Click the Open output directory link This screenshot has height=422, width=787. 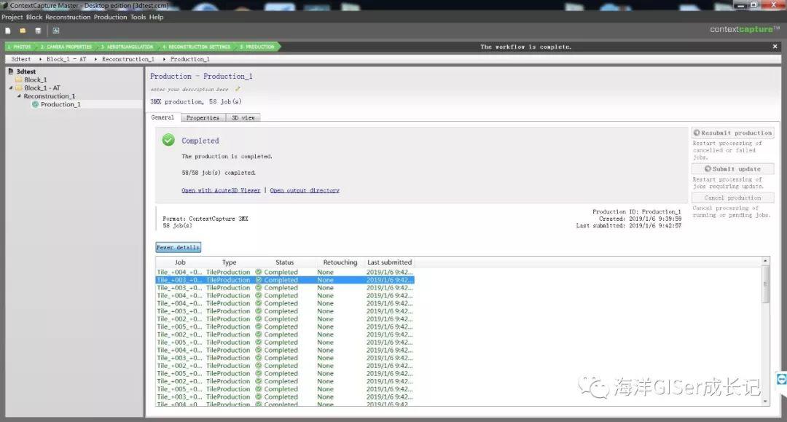(305, 191)
